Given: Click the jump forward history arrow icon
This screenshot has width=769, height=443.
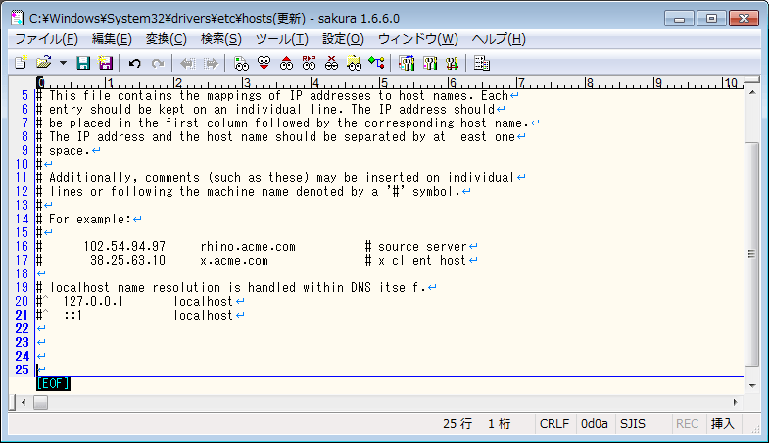Looking at the screenshot, I should tap(211, 63).
